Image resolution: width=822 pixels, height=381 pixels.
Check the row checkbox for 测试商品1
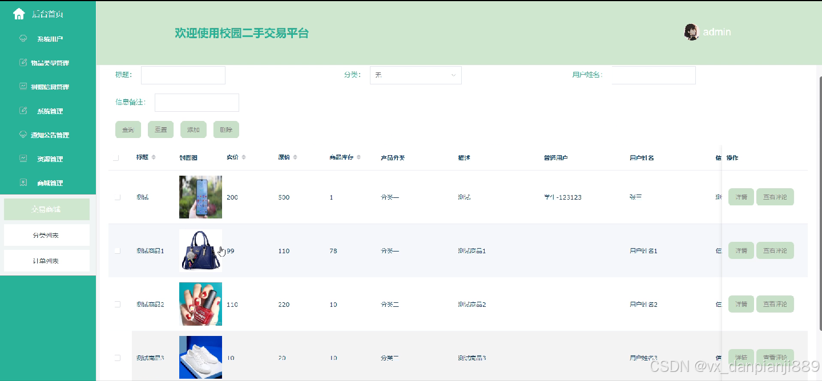tap(118, 251)
